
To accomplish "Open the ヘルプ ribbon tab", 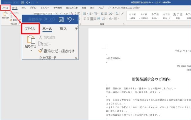I will (x=101, y=8).
